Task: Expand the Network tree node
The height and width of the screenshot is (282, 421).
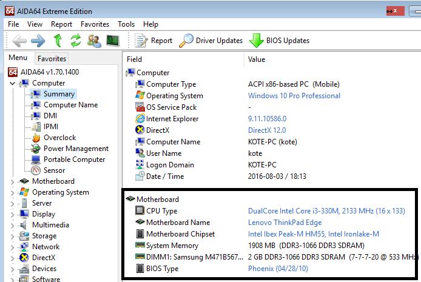Action: 12,247
